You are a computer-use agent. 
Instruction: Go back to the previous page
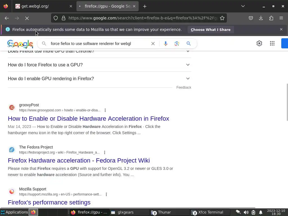click(x=7, y=18)
